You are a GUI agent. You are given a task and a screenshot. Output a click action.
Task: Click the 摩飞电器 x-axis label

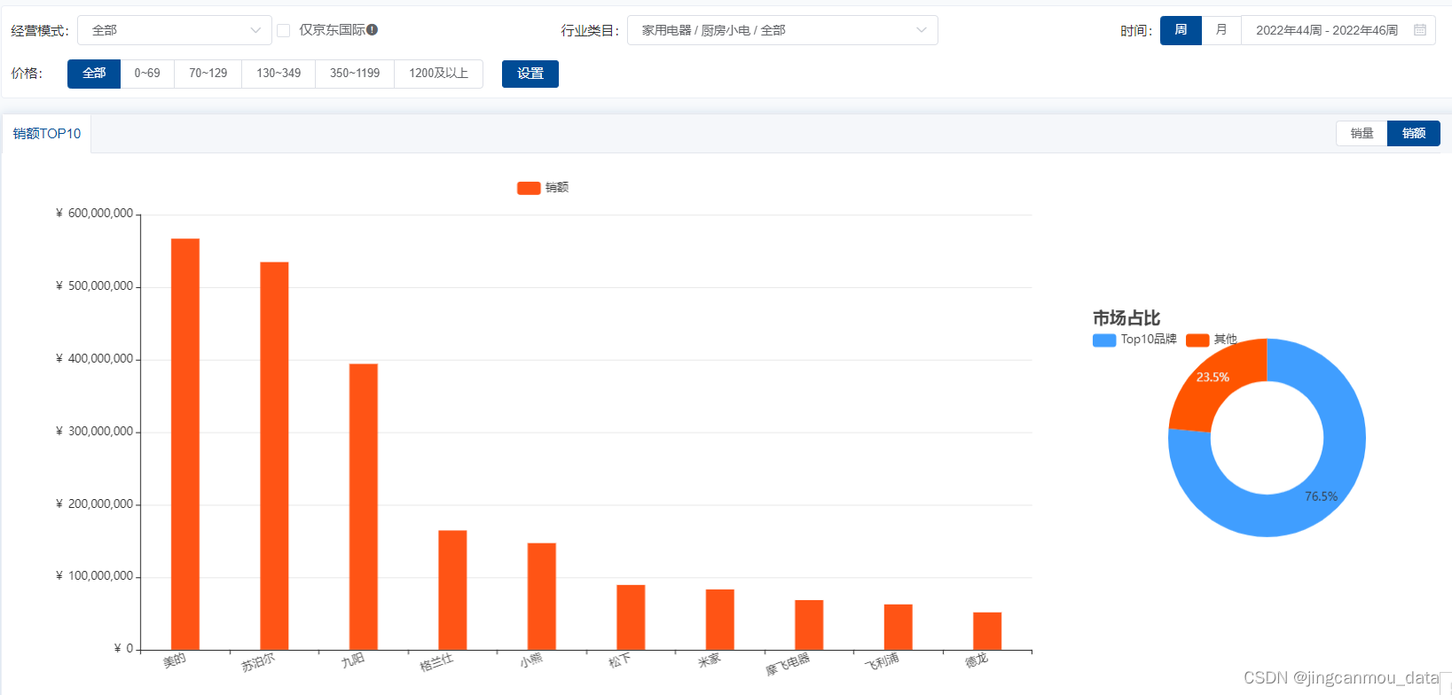pos(788,665)
